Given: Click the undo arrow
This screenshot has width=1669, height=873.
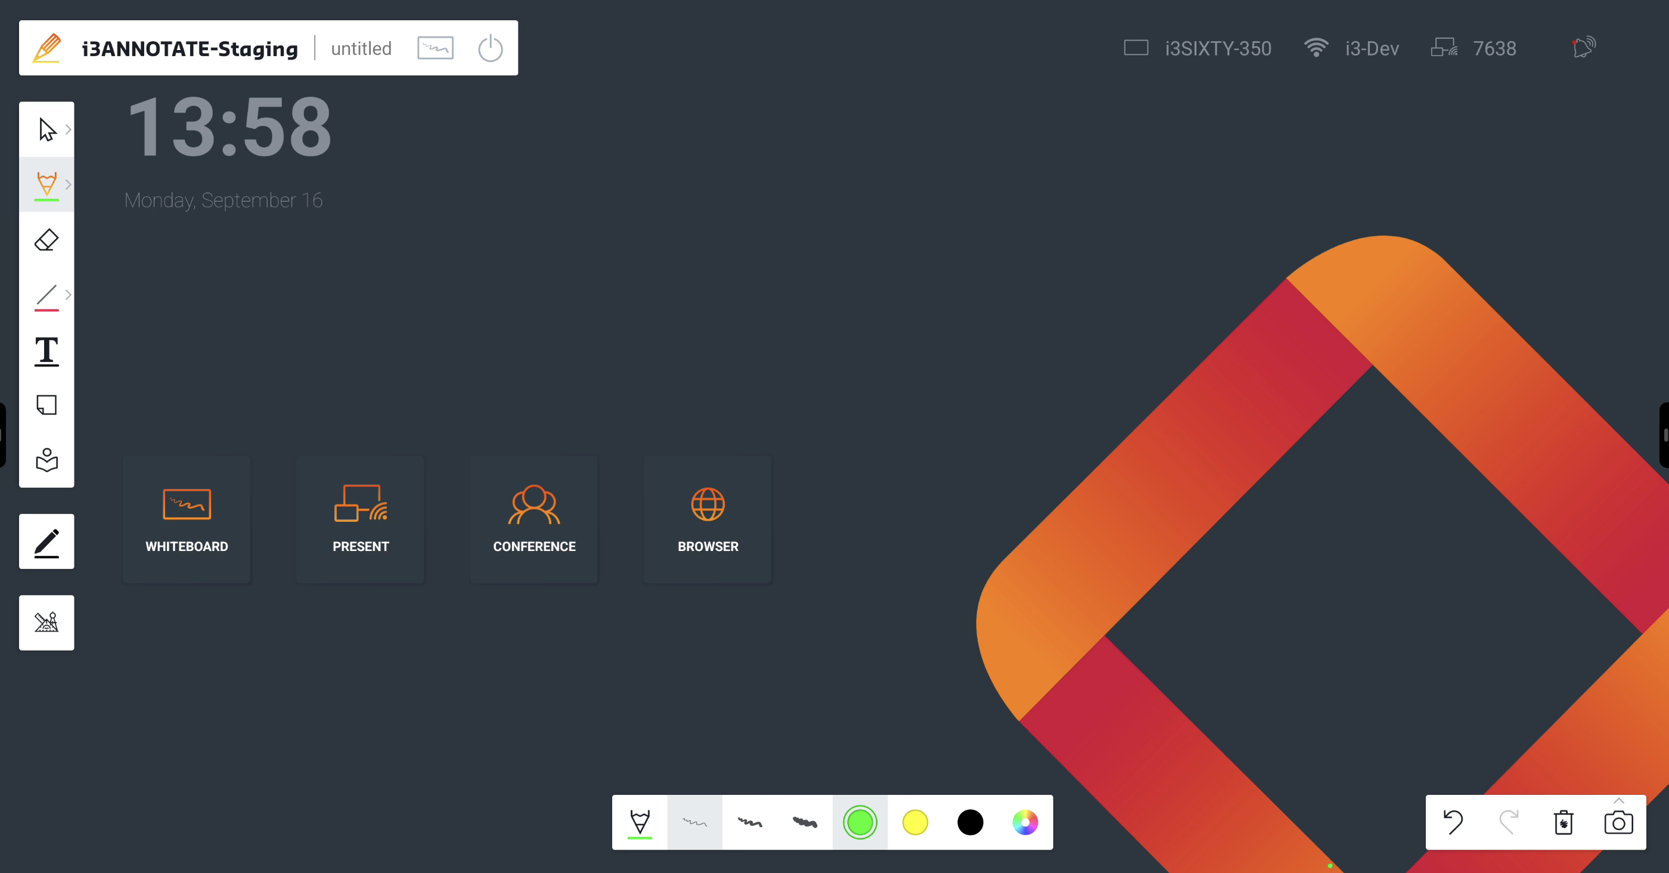Looking at the screenshot, I should point(1453,822).
